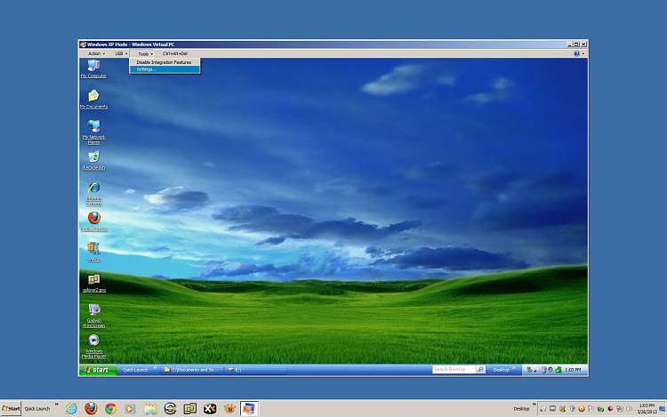
Task: Click the search magnifier in XP taskbar
Action: 480,370
